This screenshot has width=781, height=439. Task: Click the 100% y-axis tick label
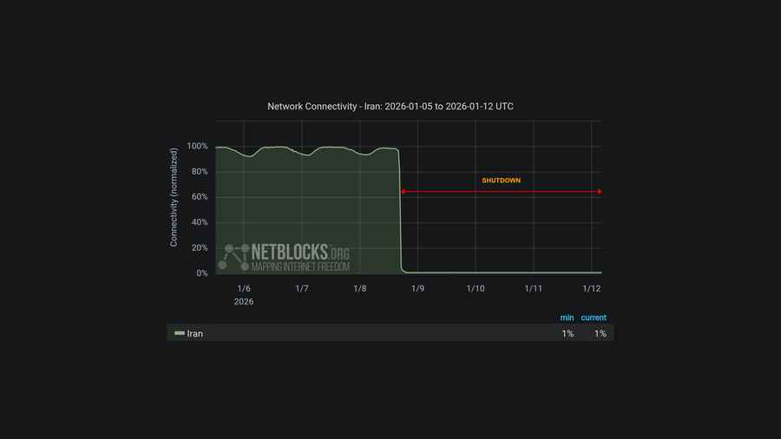pyautogui.click(x=196, y=147)
